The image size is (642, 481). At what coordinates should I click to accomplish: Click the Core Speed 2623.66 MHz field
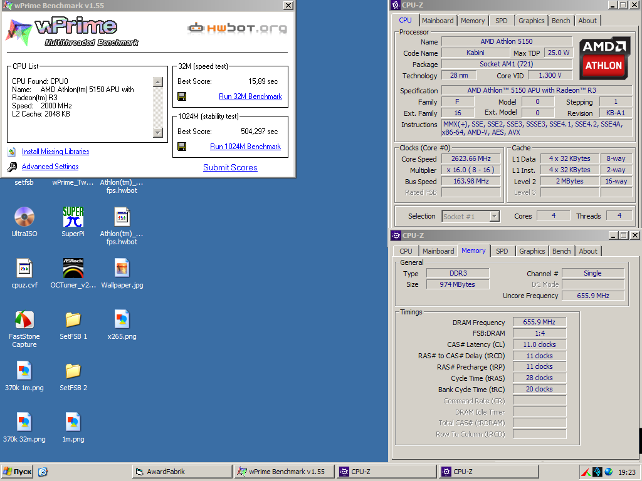pos(471,158)
